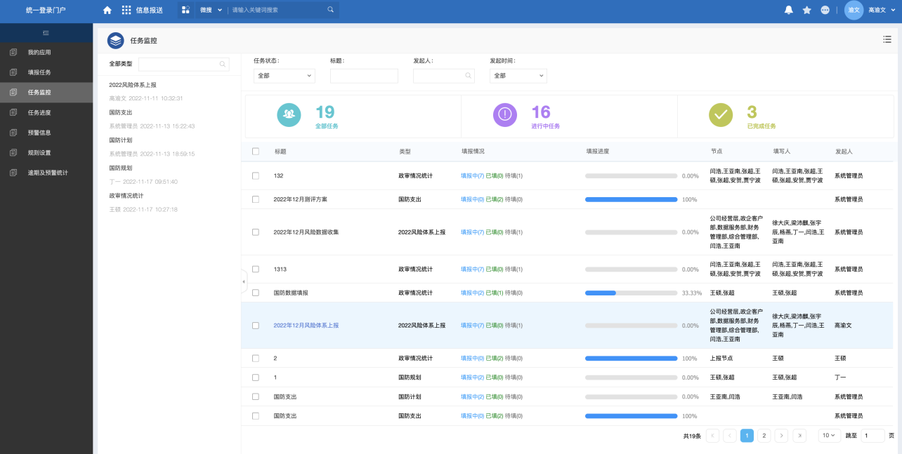Viewport: 902px width, 454px height.
Task: Expand the 发起时间 dropdown
Action: 518,76
